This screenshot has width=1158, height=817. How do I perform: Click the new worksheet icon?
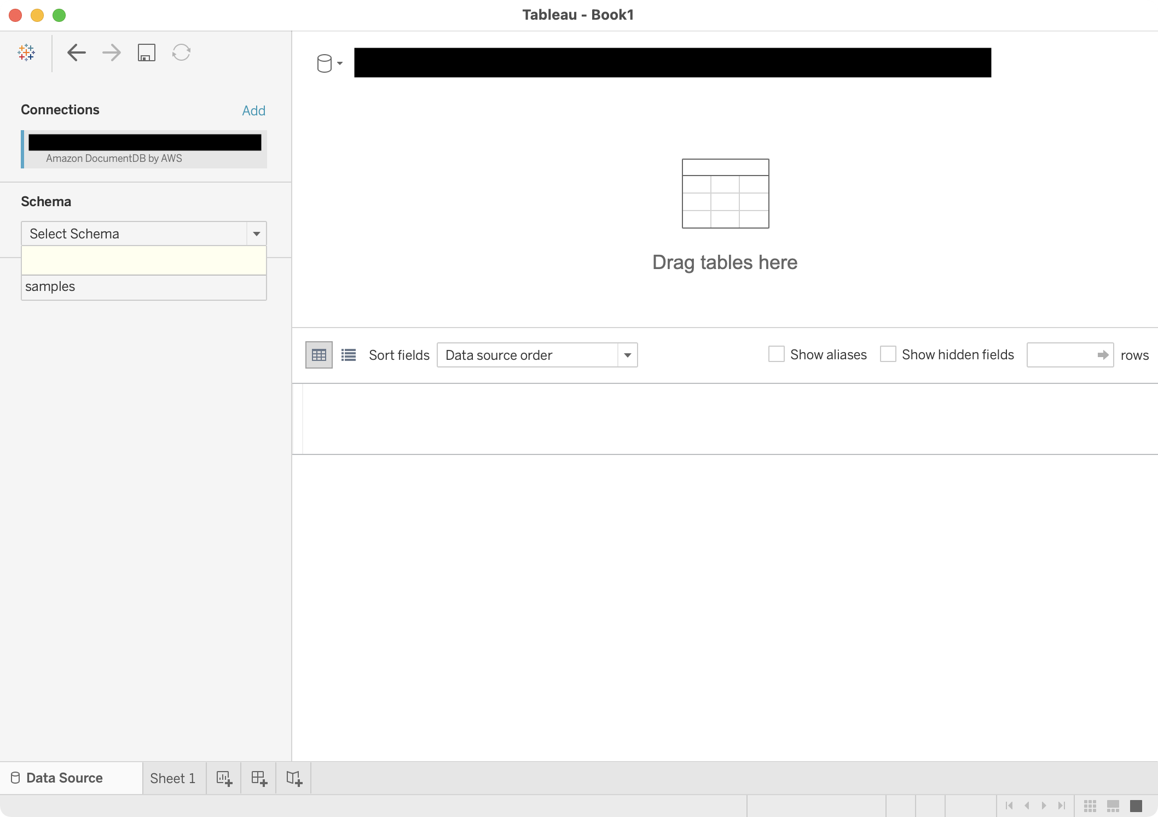[224, 778]
